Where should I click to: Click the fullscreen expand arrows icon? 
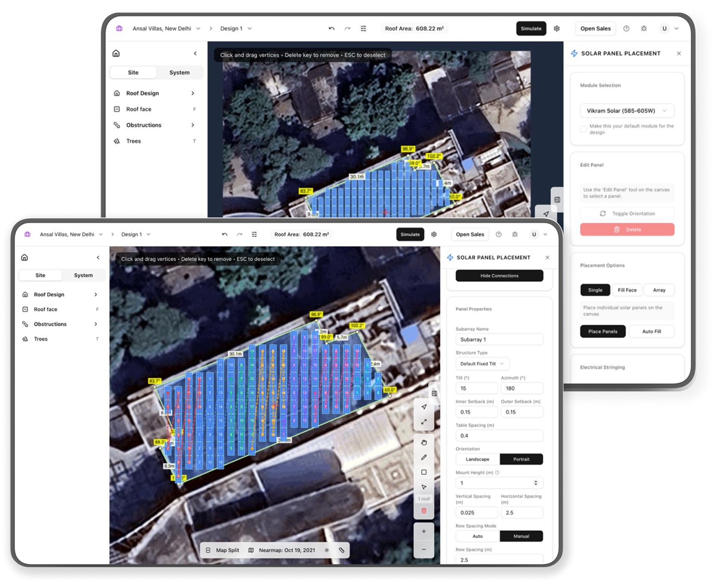[424, 422]
